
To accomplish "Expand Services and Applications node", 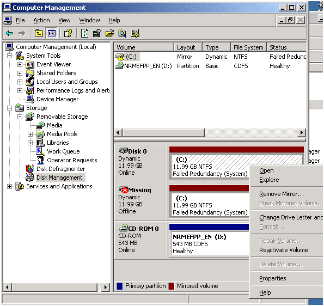I will click(9, 186).
